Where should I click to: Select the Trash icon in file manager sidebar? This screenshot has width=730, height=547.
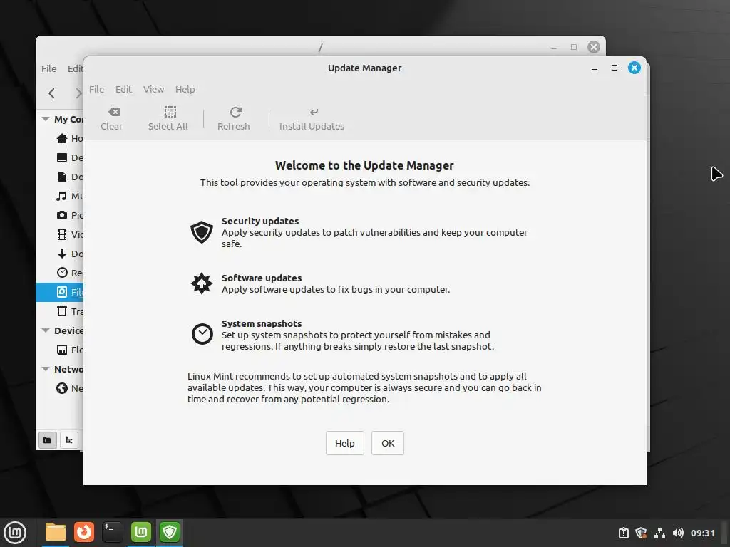point(62,311)
